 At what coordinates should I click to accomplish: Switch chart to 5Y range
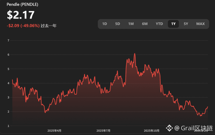(186, 24)
